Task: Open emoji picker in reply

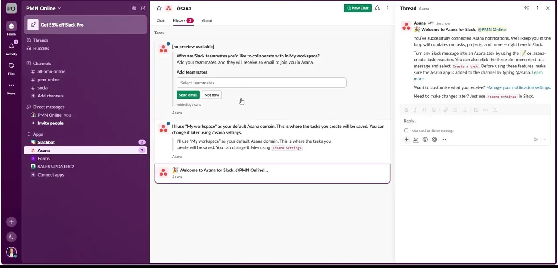Action: [x=425, y=140]
